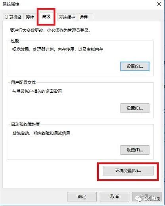
Task: Switch to the 远程 tab
Action: pyautogui.click(x=84, y=17)
